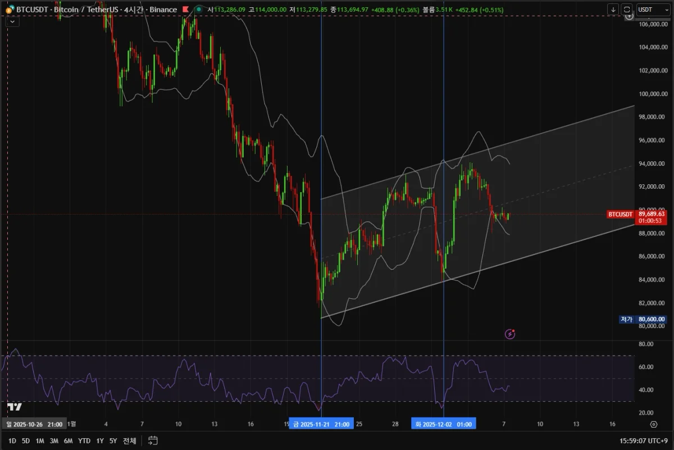Screen dimensions: 674x450
Task: Click the 15:59:07 UTC+9 timezone clock
Action: tap(644, 441)
